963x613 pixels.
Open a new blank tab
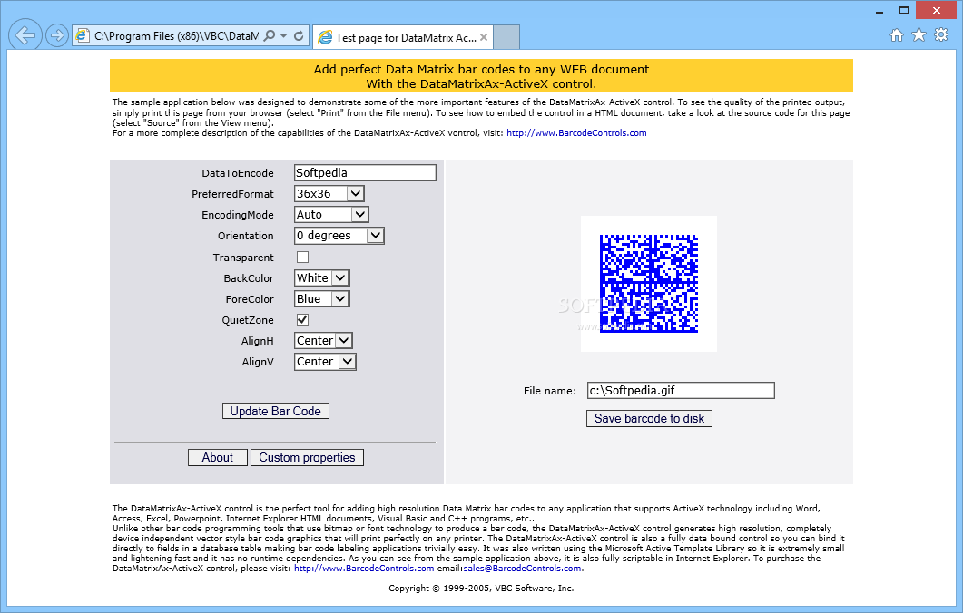click(506, 37)
